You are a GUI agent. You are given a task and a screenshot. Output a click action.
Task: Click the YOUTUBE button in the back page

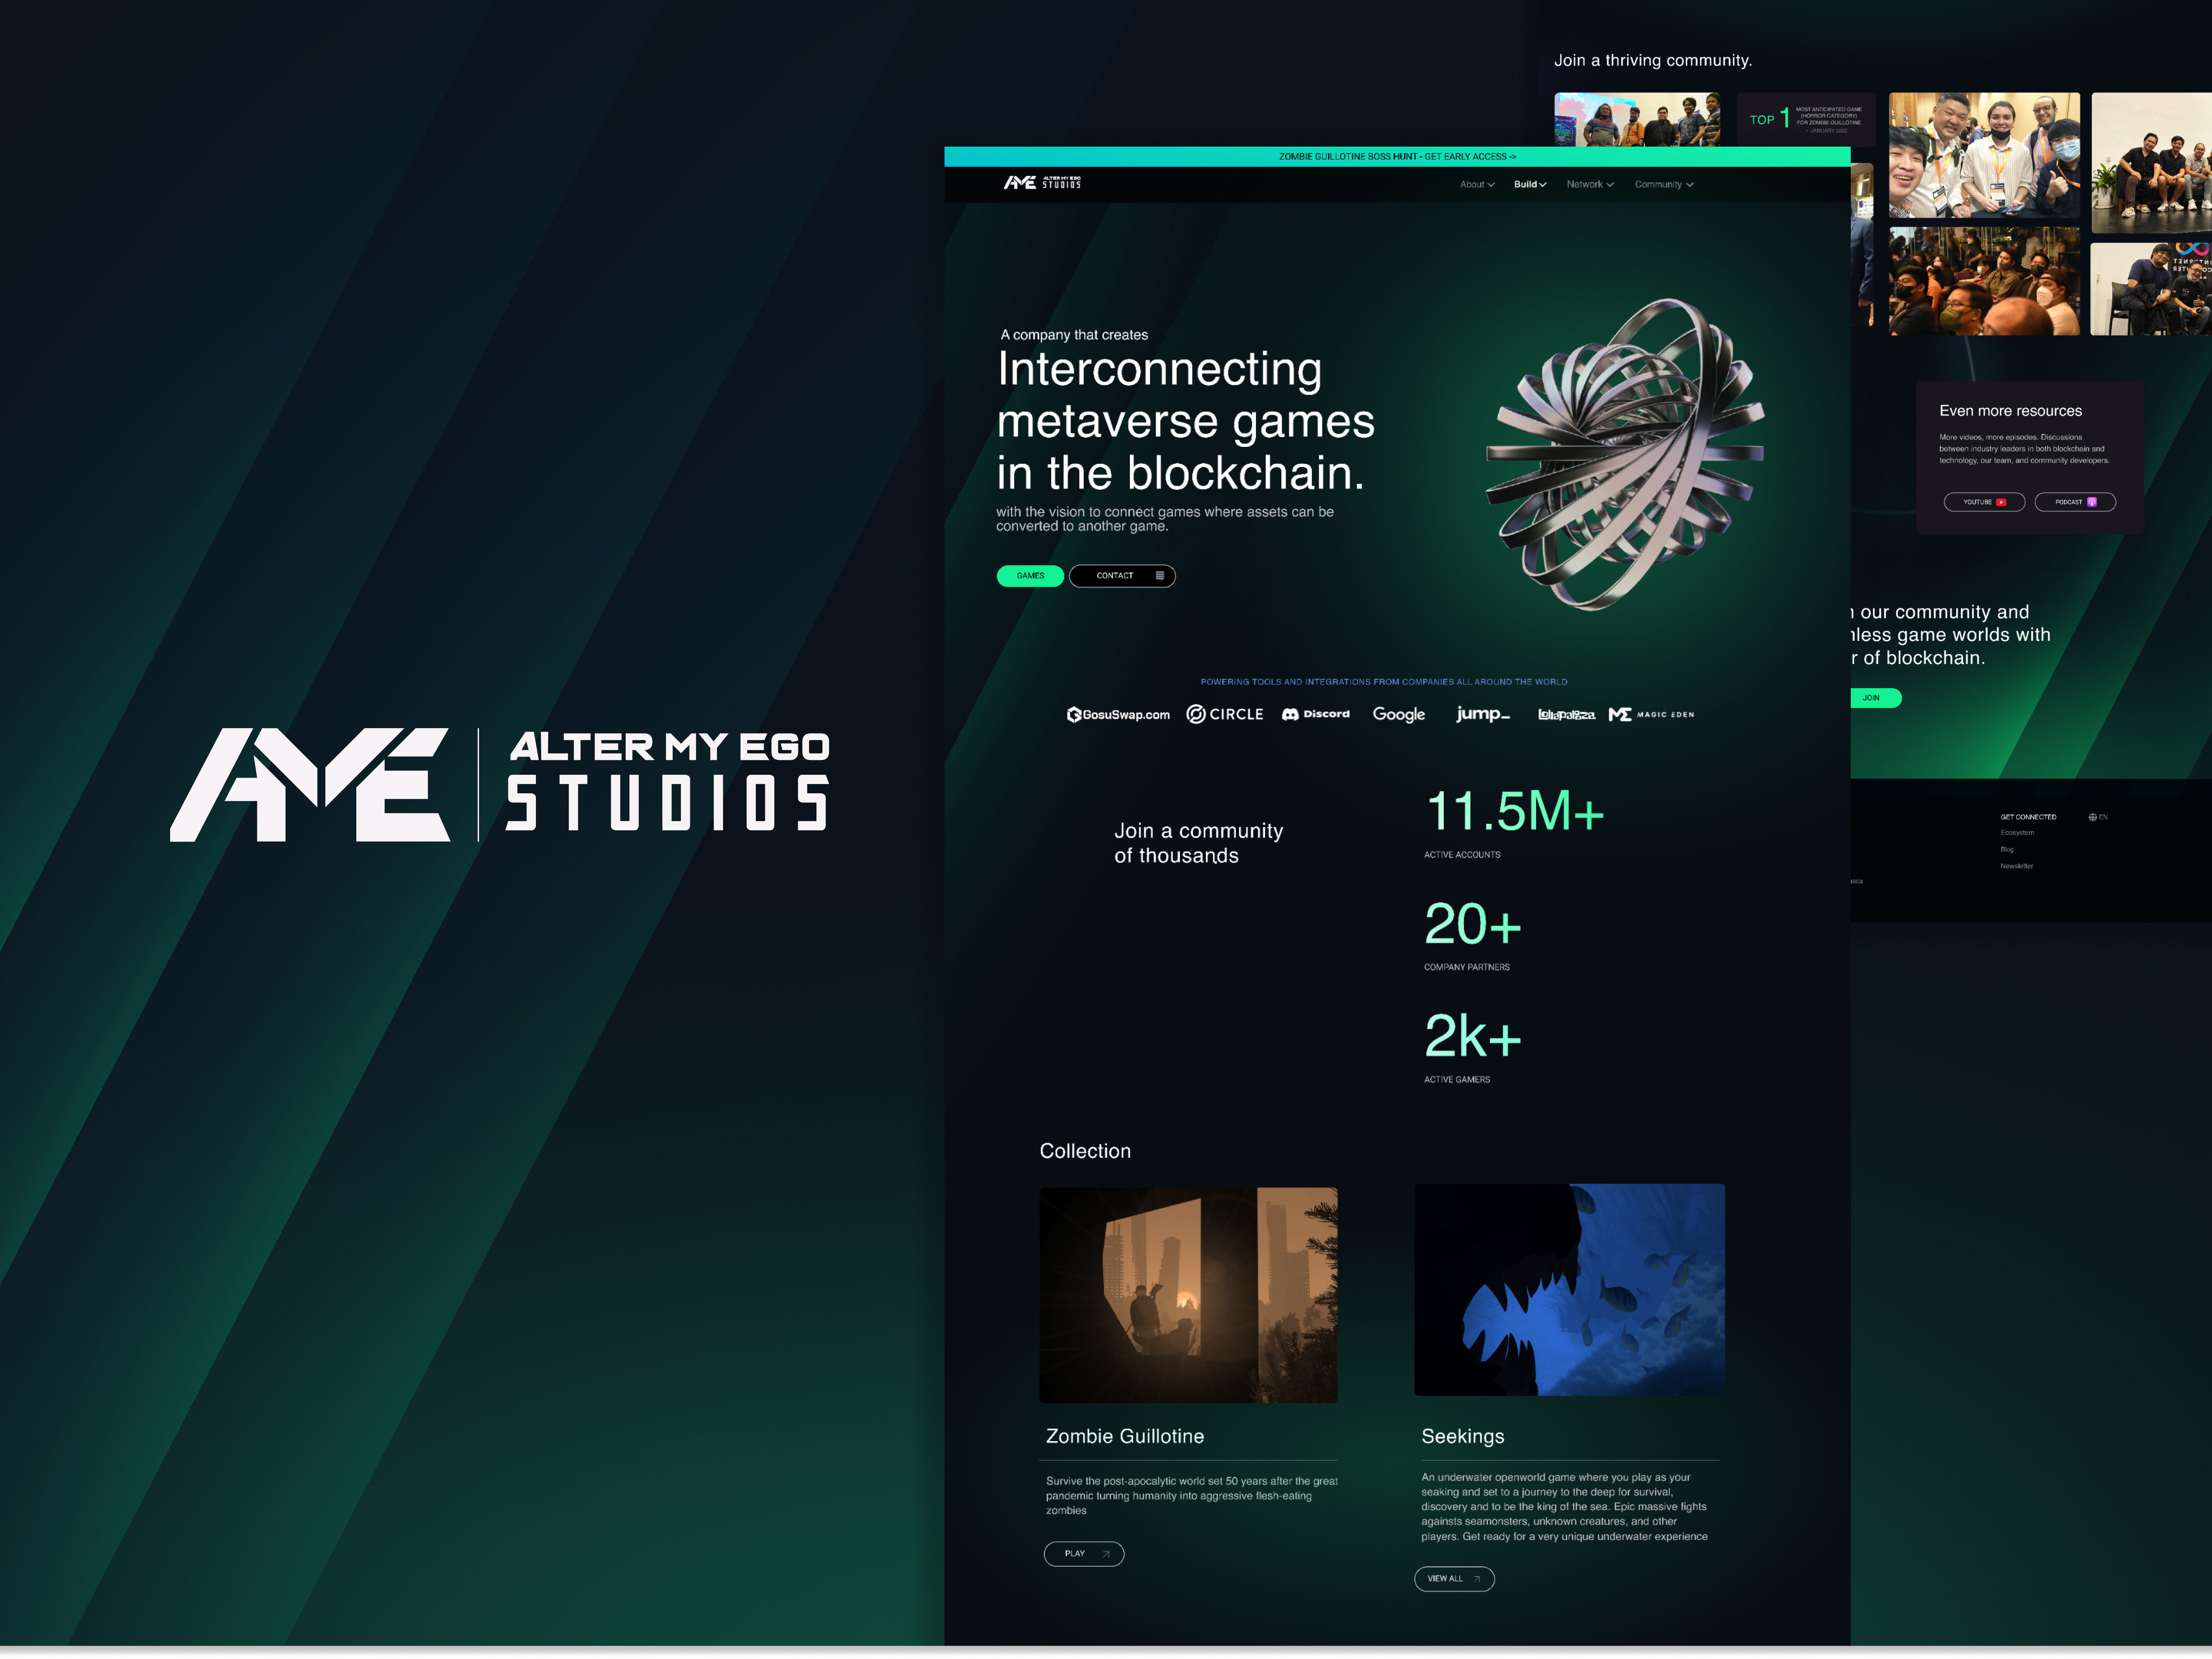[1984, 502]
